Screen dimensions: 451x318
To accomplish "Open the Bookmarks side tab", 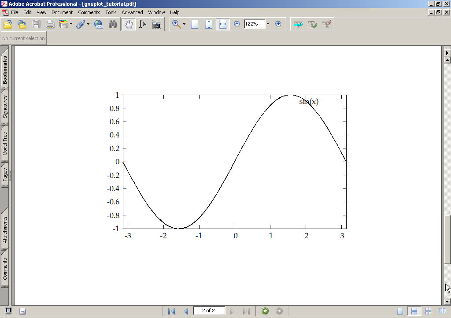I will 5,70.
